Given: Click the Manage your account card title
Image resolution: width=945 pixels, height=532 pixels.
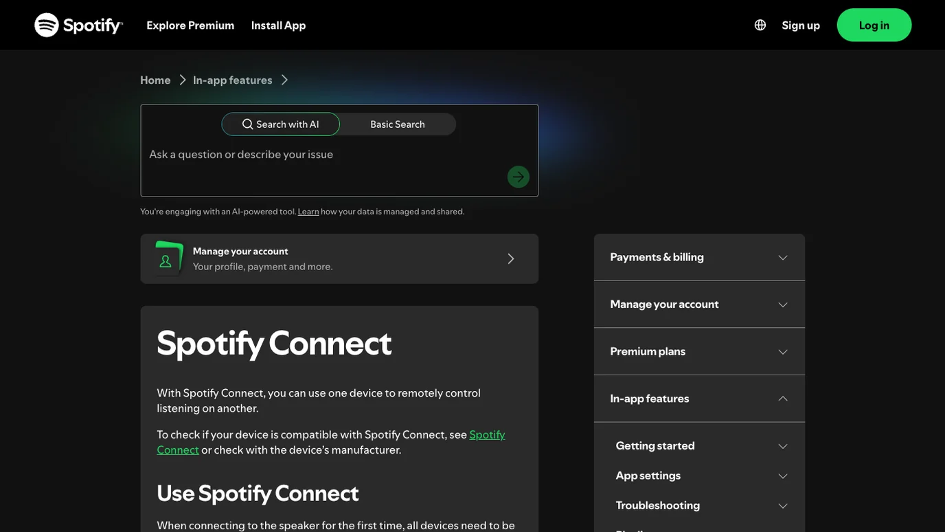Looking at the screenshot, I should coord(240,251).
